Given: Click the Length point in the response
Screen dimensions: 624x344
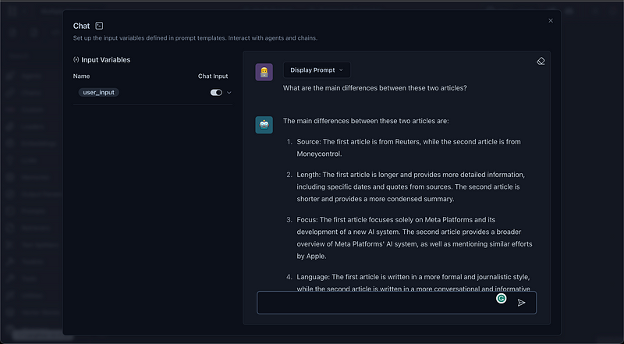Looking at the screenshot, I should click(408, 186).
